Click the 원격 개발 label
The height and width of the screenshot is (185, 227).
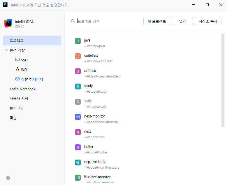click(17, 50)
